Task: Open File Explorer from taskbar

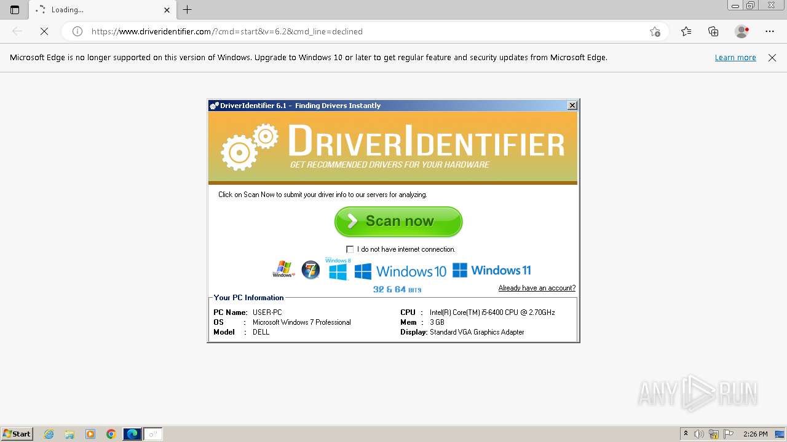Action: click(x=69, y=434)
